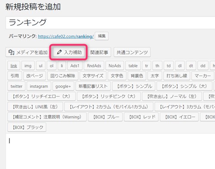The image size is (215, 169).
Task: Insert 【ボタン】シンプル button style
Action: (x=134, y=86)
